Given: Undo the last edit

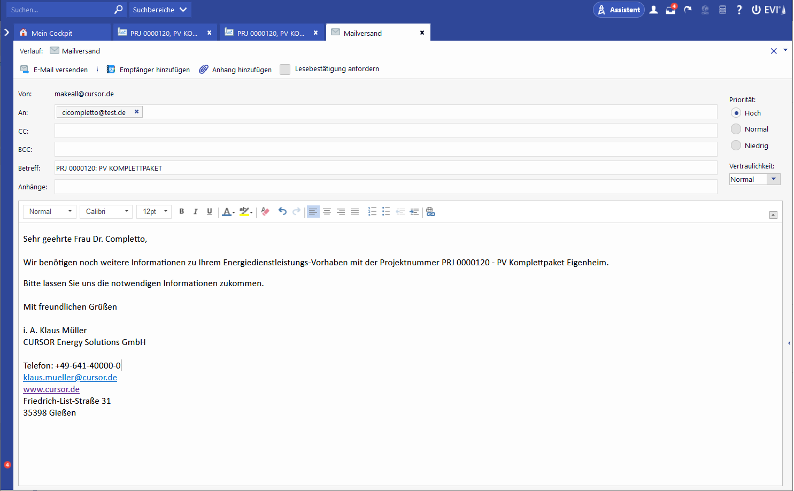Looking at the screenshot, I should click(282, 212).
